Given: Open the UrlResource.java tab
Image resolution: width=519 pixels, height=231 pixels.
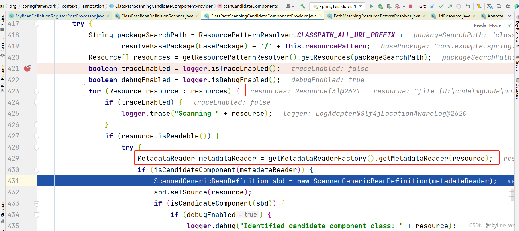Looking at the screenshot, I should pos(453,16).
